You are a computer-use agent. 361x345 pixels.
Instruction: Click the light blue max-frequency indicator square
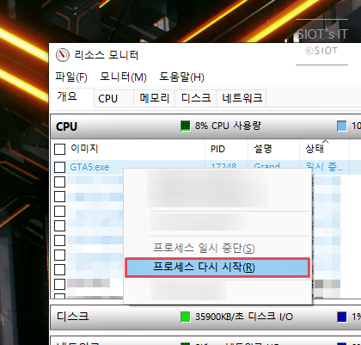[x=342, y=126]
